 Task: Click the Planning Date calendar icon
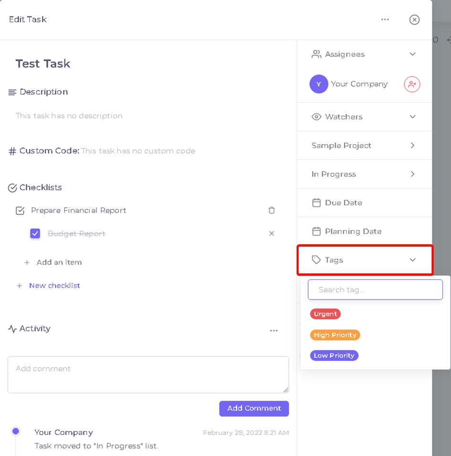point(316,232)
